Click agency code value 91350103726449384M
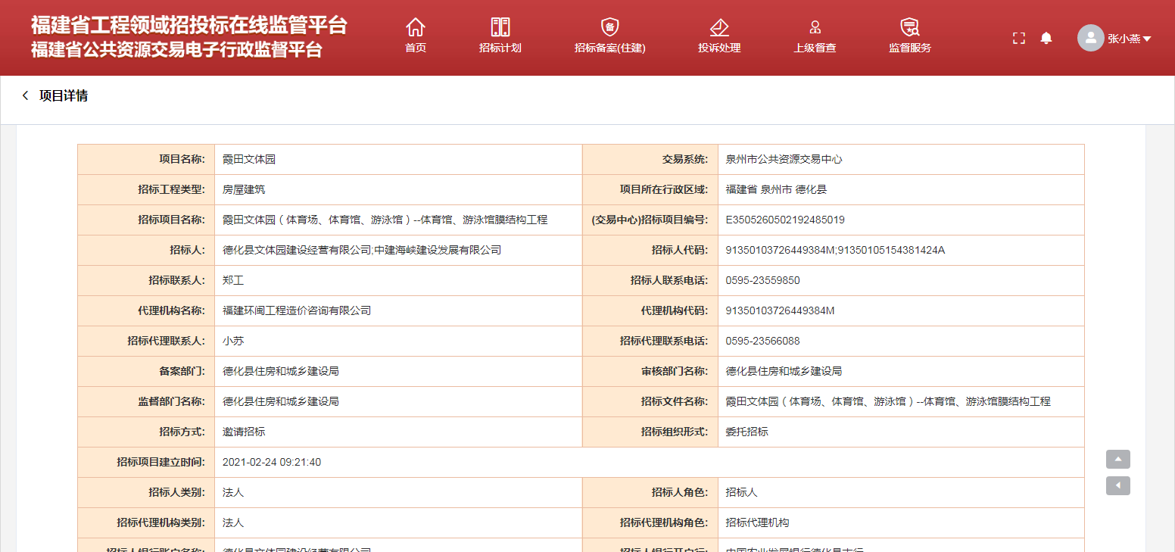Viewport: 1175px width, 552px height. (x=780, y=310)
